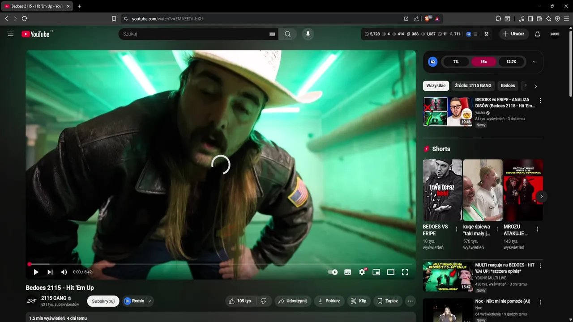Open the Brave VPN shield icon
This screenshot has height=322, width=573.
(557, 19)
